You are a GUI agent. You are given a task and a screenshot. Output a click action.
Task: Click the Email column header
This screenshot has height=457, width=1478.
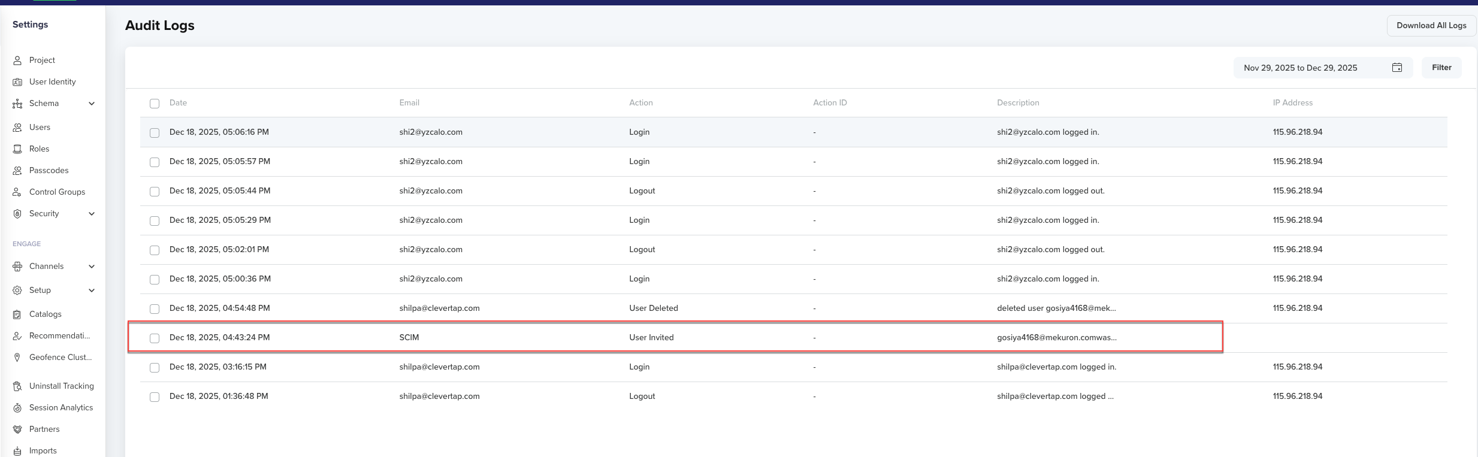pos(409,103)
